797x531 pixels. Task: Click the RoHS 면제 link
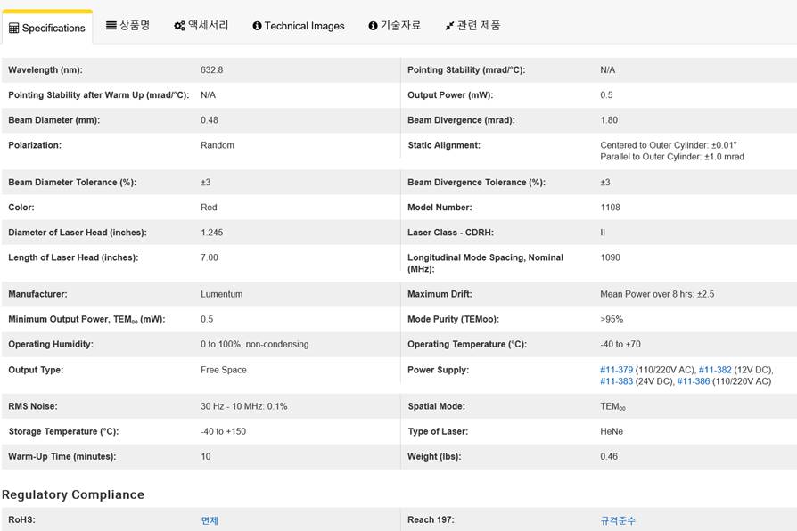coord(210,520)
